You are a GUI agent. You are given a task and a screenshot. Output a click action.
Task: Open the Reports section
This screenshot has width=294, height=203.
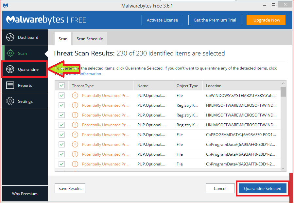click(25, 85)
